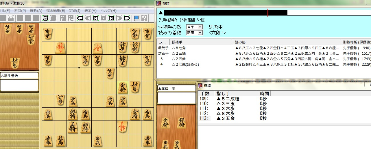Open the ヘルプ(H) menu
The width and height of the screenshot is (371, 149).
pyautogui.click(x=108, y=11)
